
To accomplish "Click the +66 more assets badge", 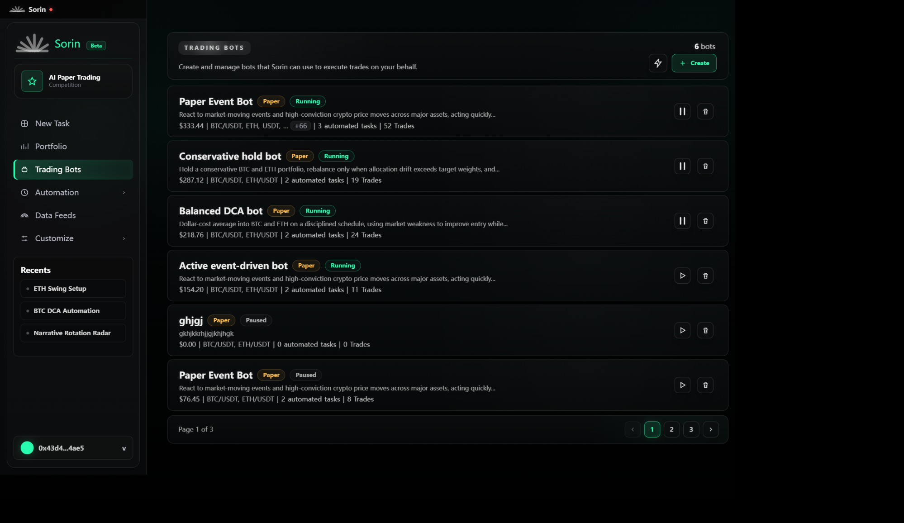I will 301,126.
